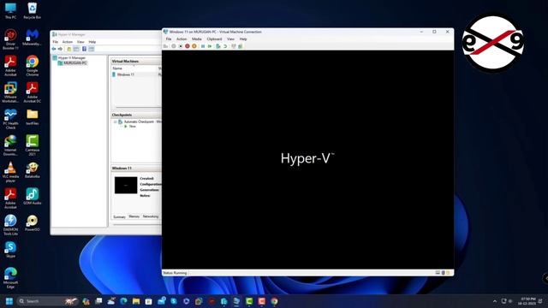The height and width of the screenshot is (308, 548).
Task: Open DAEMON Tools Lite desktop shortcut
Action: (10, 225)
